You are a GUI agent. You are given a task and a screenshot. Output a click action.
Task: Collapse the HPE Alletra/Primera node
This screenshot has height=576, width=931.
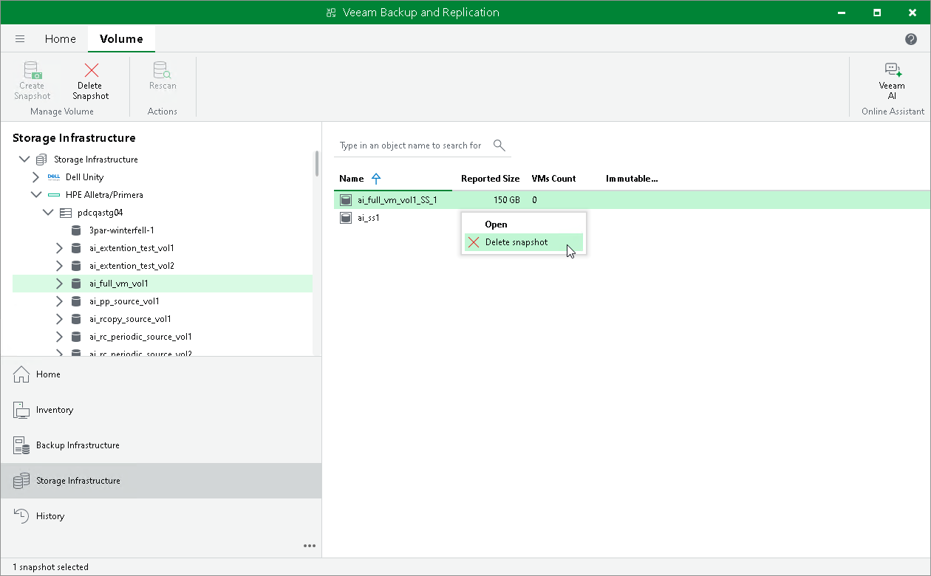tap(36, 195)
